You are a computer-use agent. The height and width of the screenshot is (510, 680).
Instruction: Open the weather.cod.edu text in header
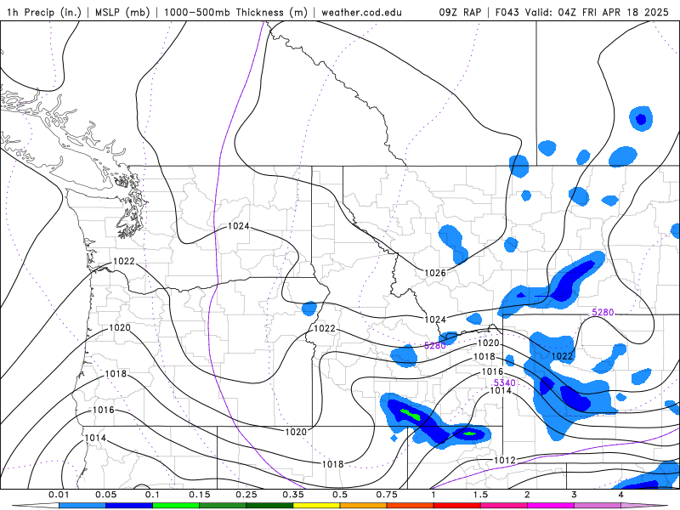pyautogui.click(x=361, y=12)
